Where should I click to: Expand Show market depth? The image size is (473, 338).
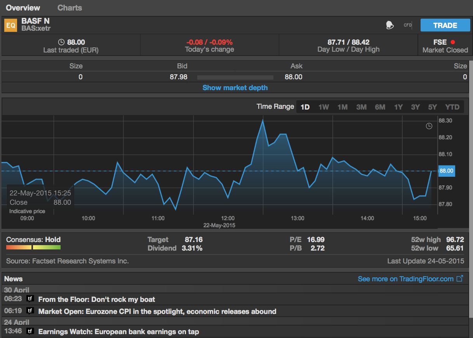(235, 88)
